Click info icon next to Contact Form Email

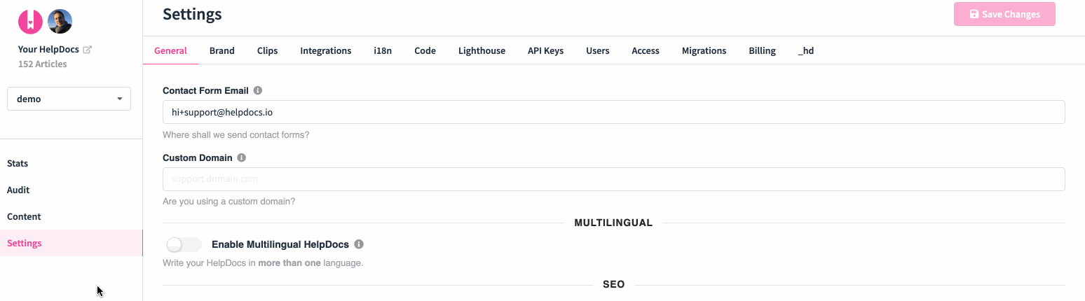click(x=258, y=91)
